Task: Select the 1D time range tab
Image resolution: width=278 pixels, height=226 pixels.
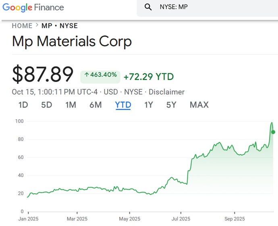Action: (x=23, y=105)
